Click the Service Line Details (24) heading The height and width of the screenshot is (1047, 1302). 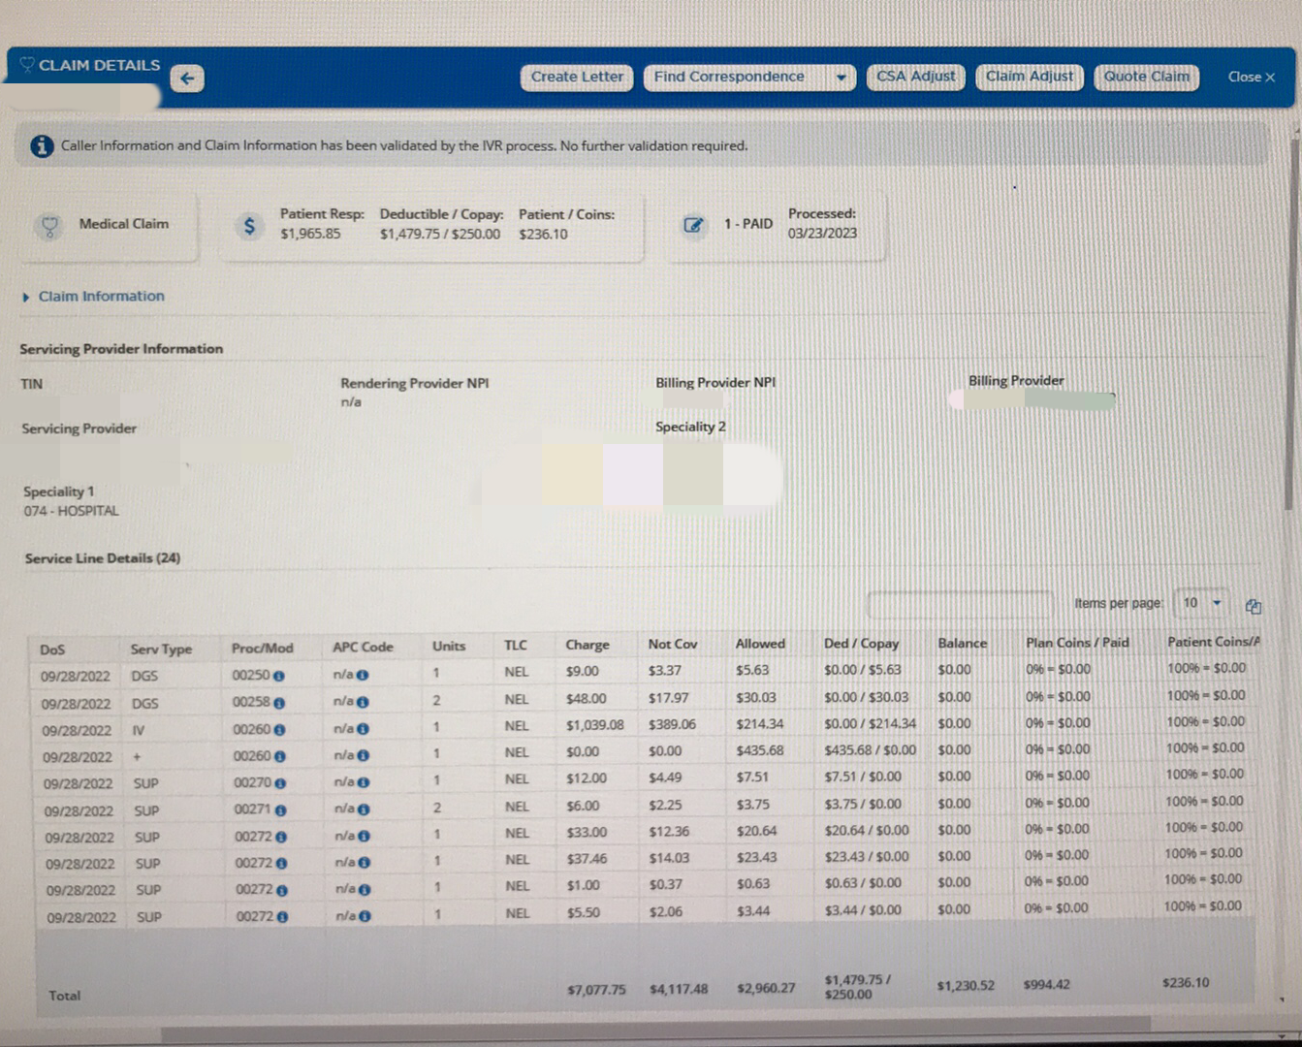[103, 558]
